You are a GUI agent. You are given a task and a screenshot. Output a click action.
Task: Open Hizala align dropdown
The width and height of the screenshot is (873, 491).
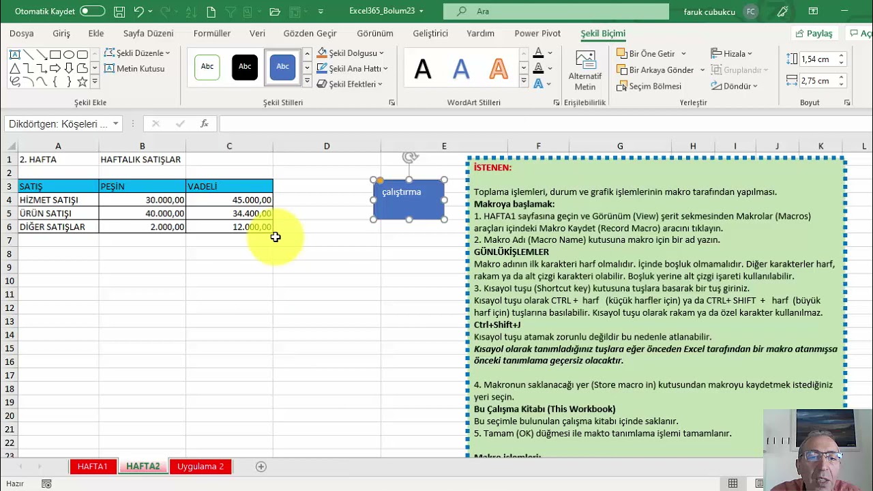click(731, 54)
